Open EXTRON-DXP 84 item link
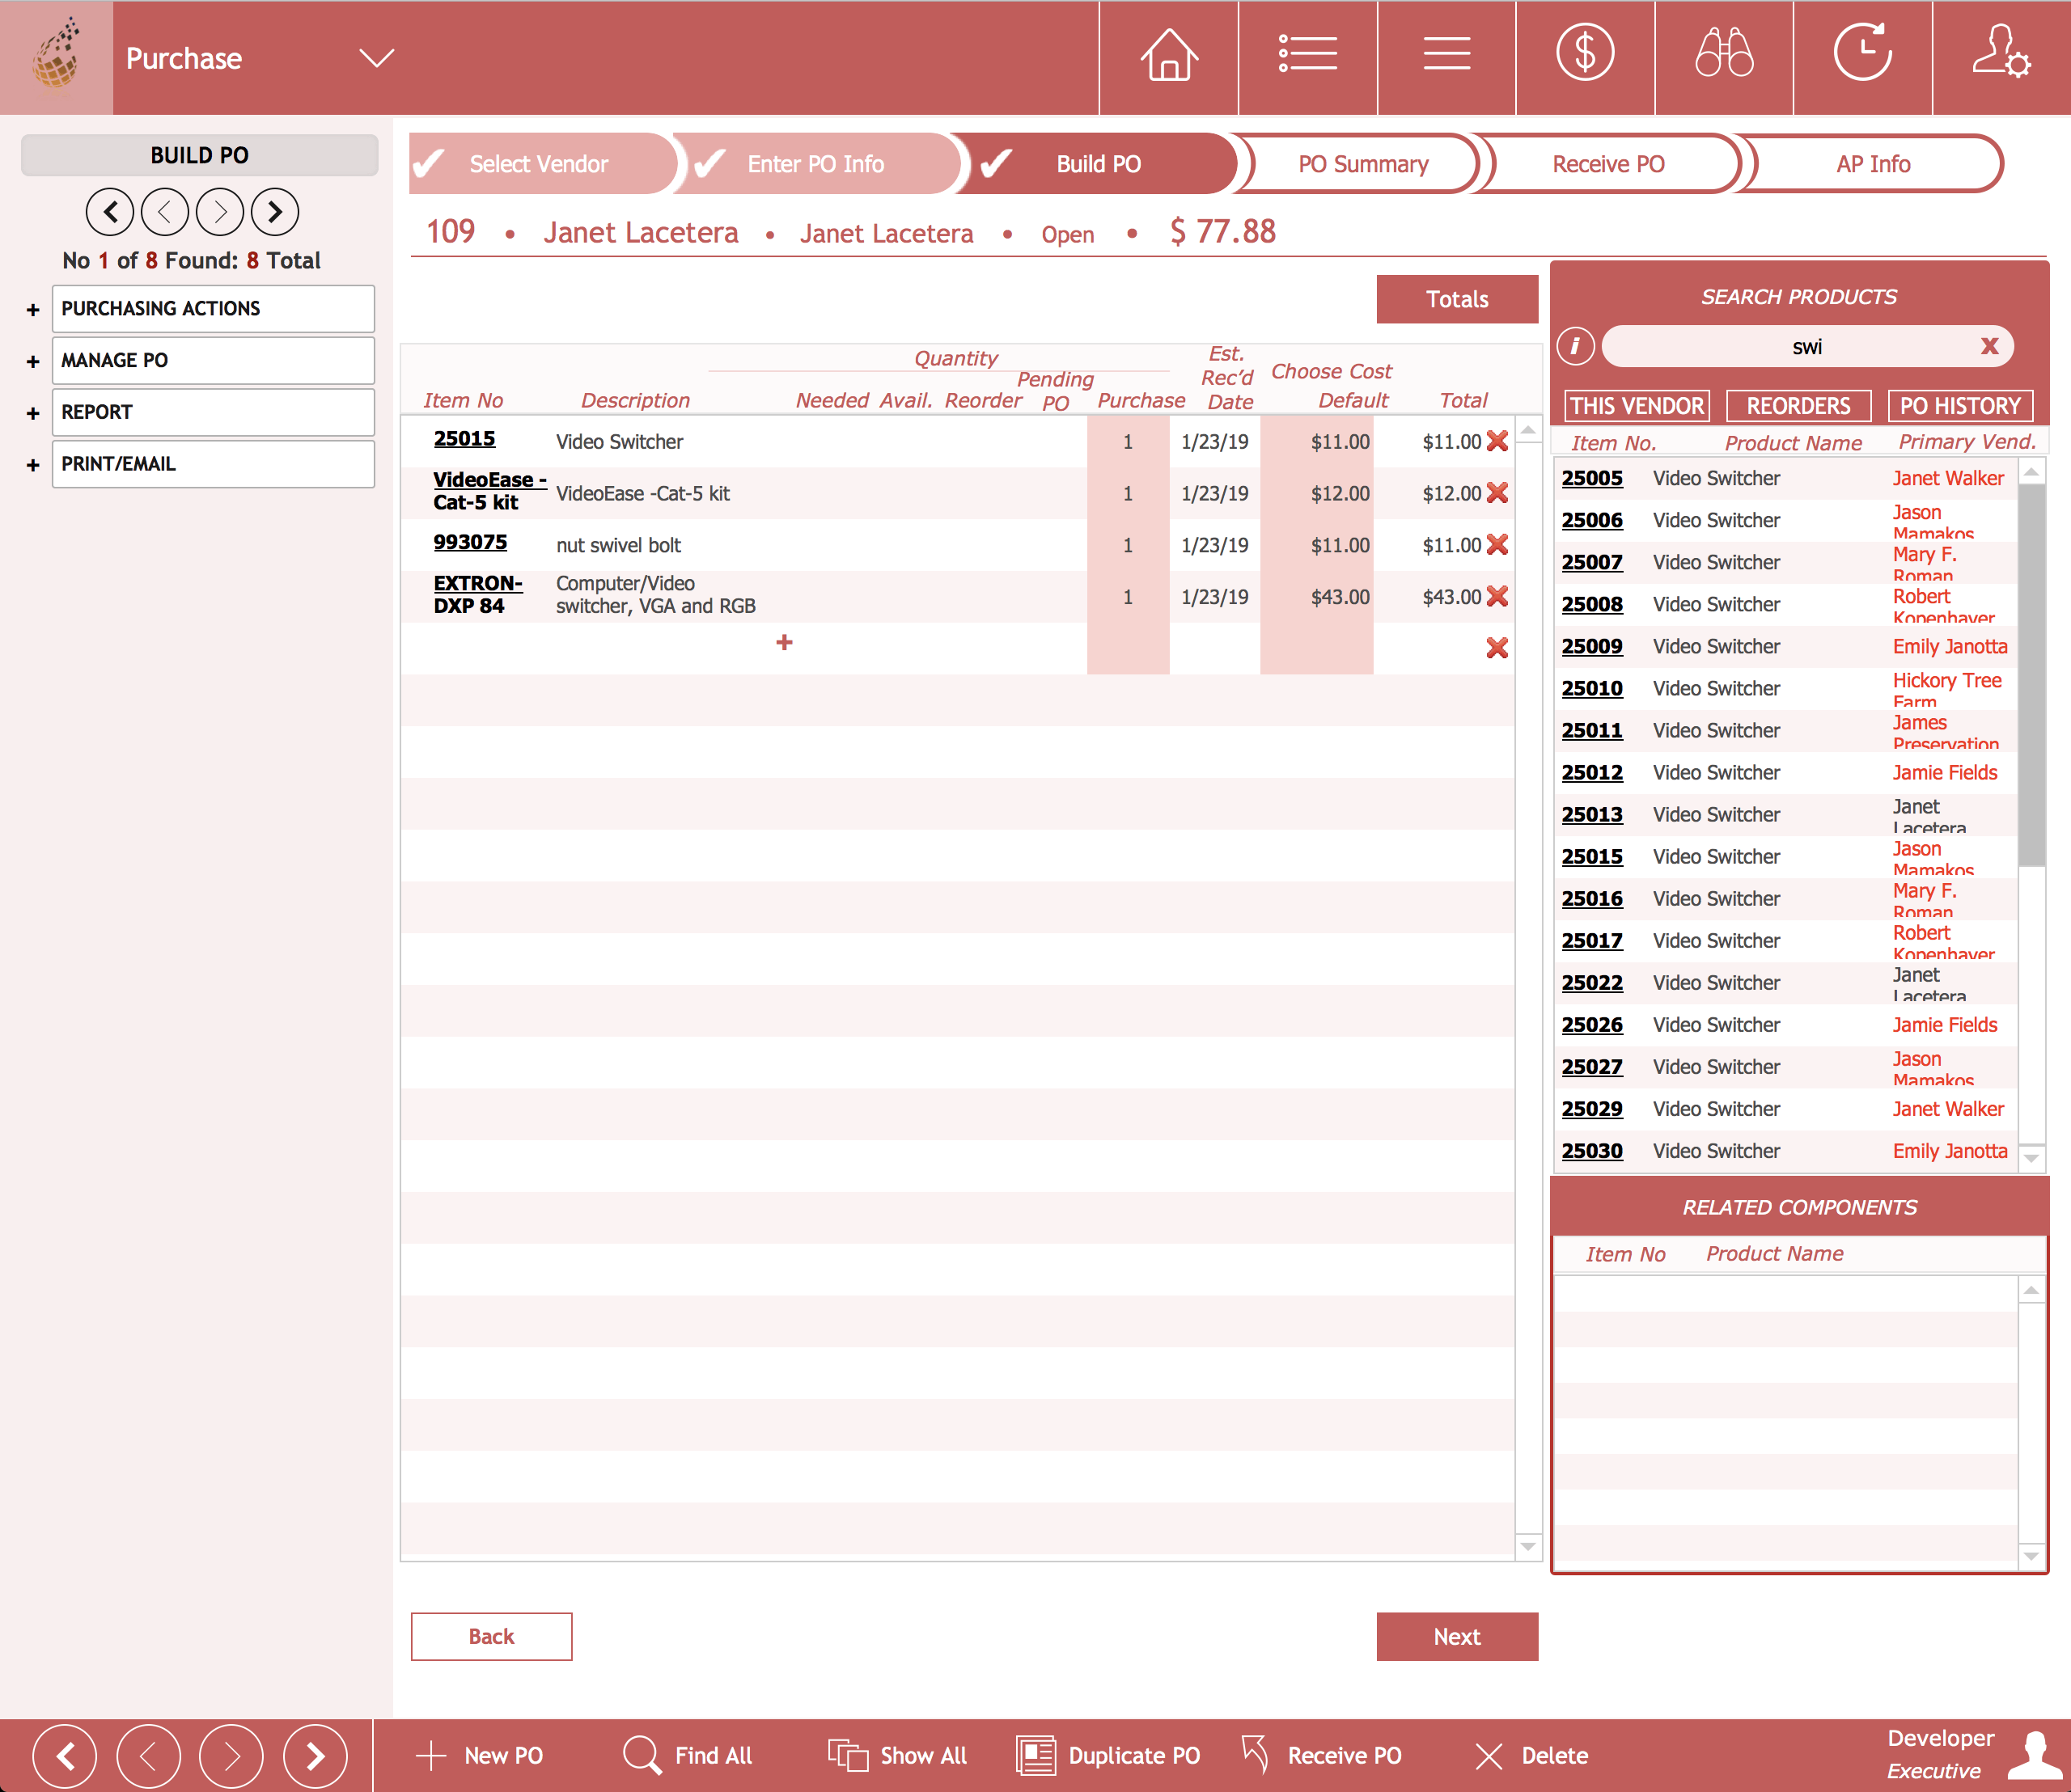The image size is (2071, 1792). (477, 594)
